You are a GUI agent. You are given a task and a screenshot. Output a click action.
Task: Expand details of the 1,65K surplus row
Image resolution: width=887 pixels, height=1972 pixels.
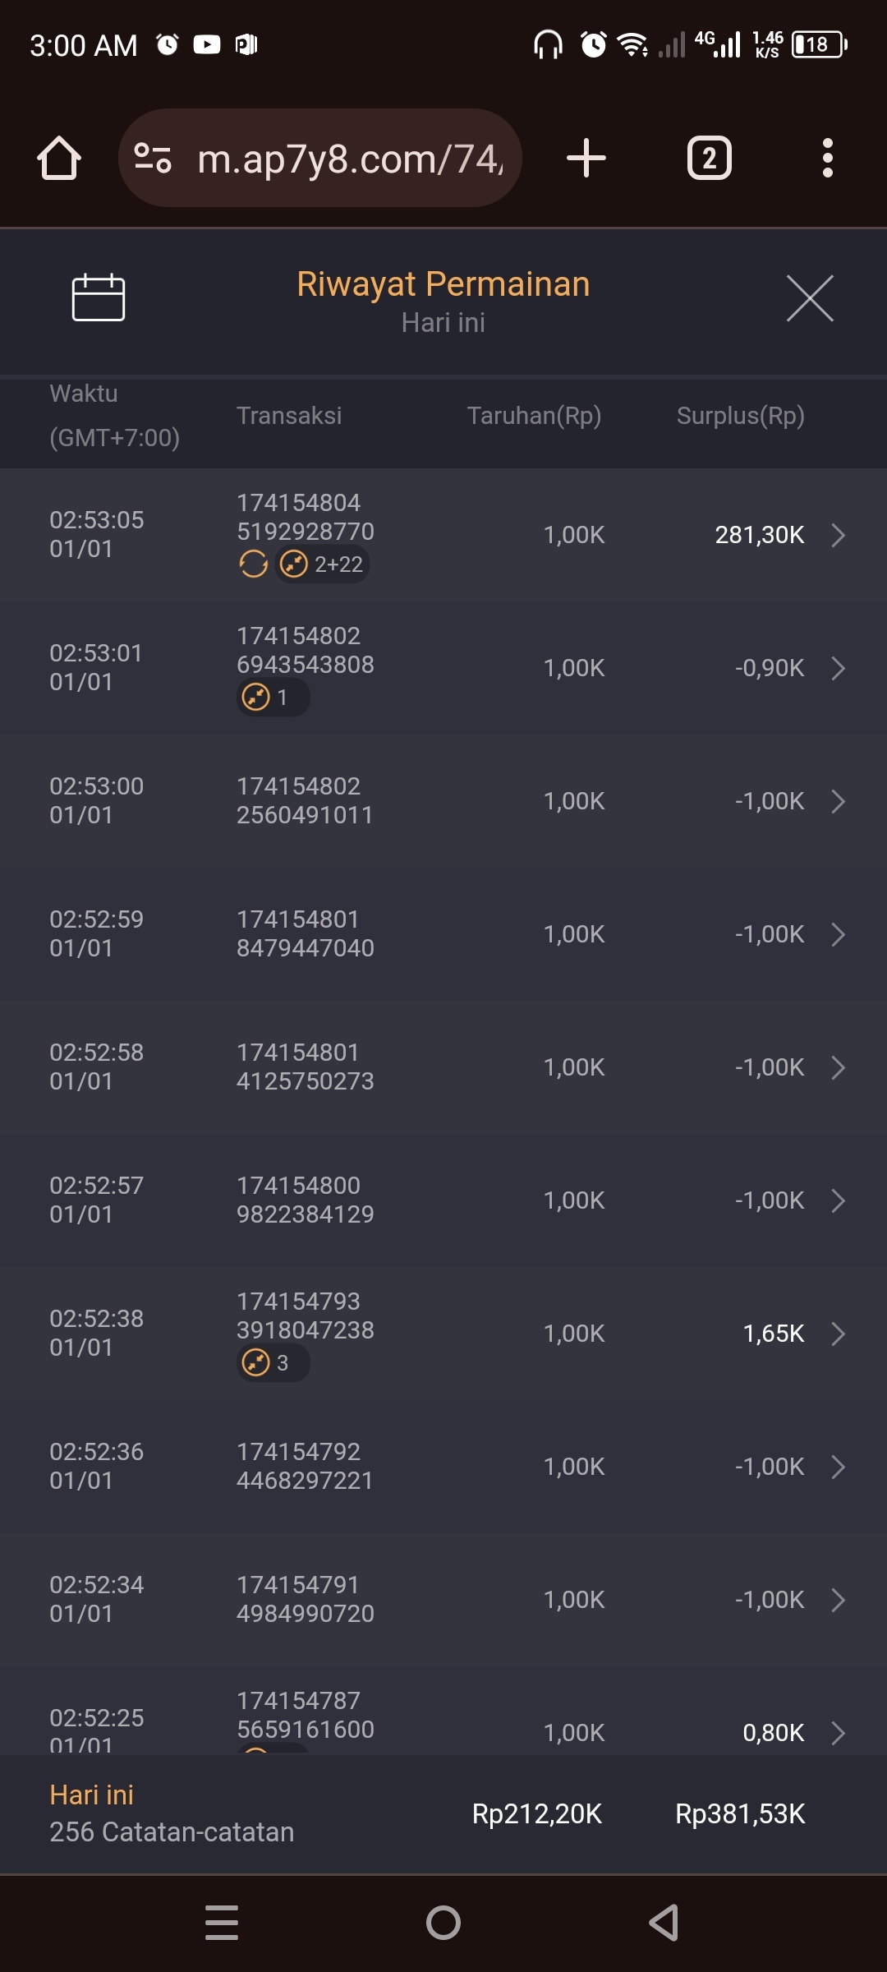[x=838, y=1334]
